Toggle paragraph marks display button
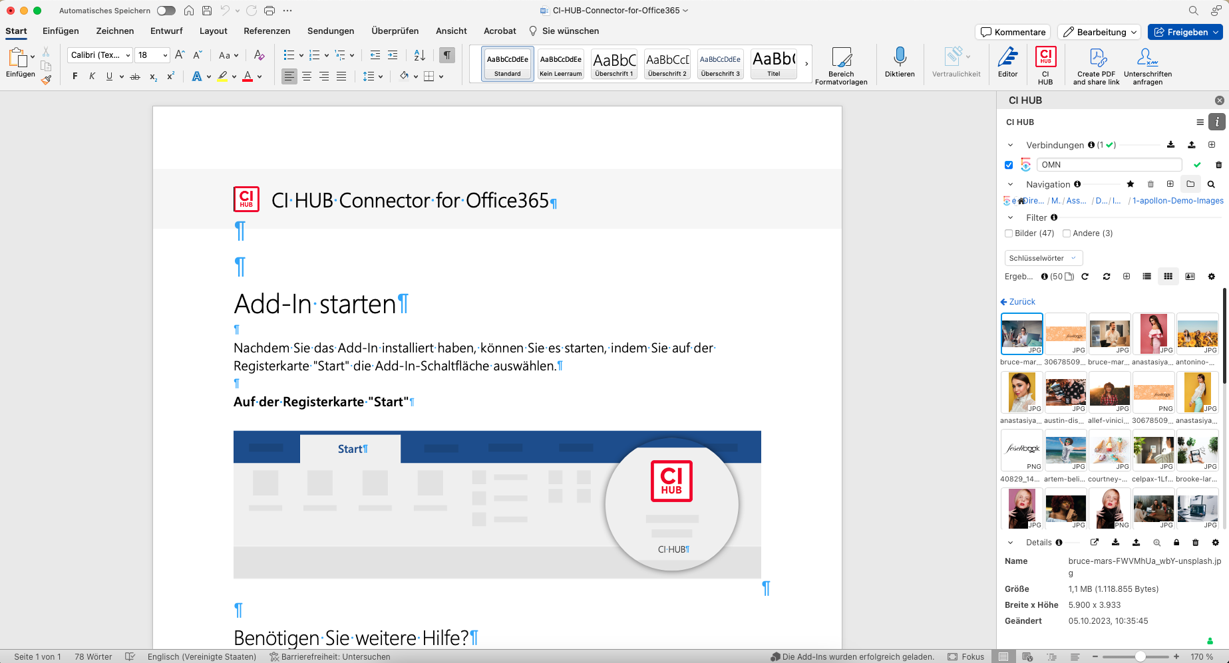The image size is (1229, 663). (447, 55)
